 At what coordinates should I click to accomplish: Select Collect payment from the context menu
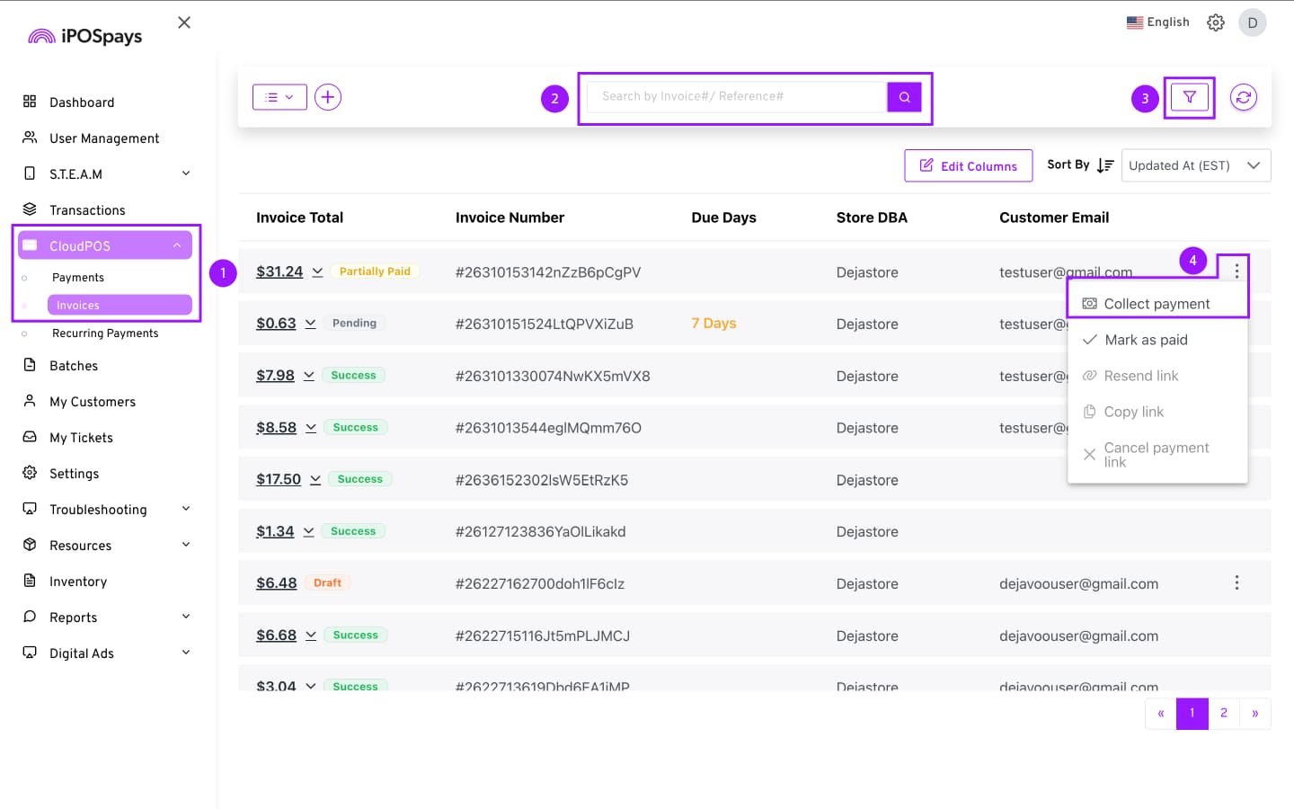coord(1156,304)
